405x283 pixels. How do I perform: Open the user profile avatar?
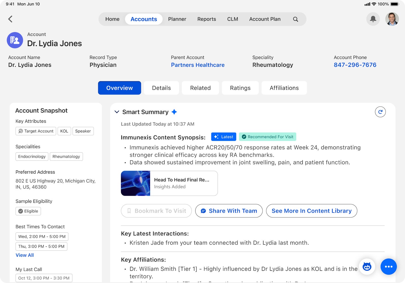tap(392, 19)
